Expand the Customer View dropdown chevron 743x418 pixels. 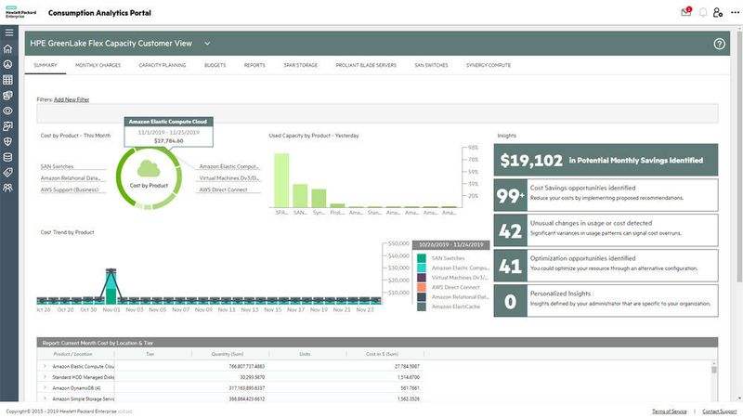207,44
